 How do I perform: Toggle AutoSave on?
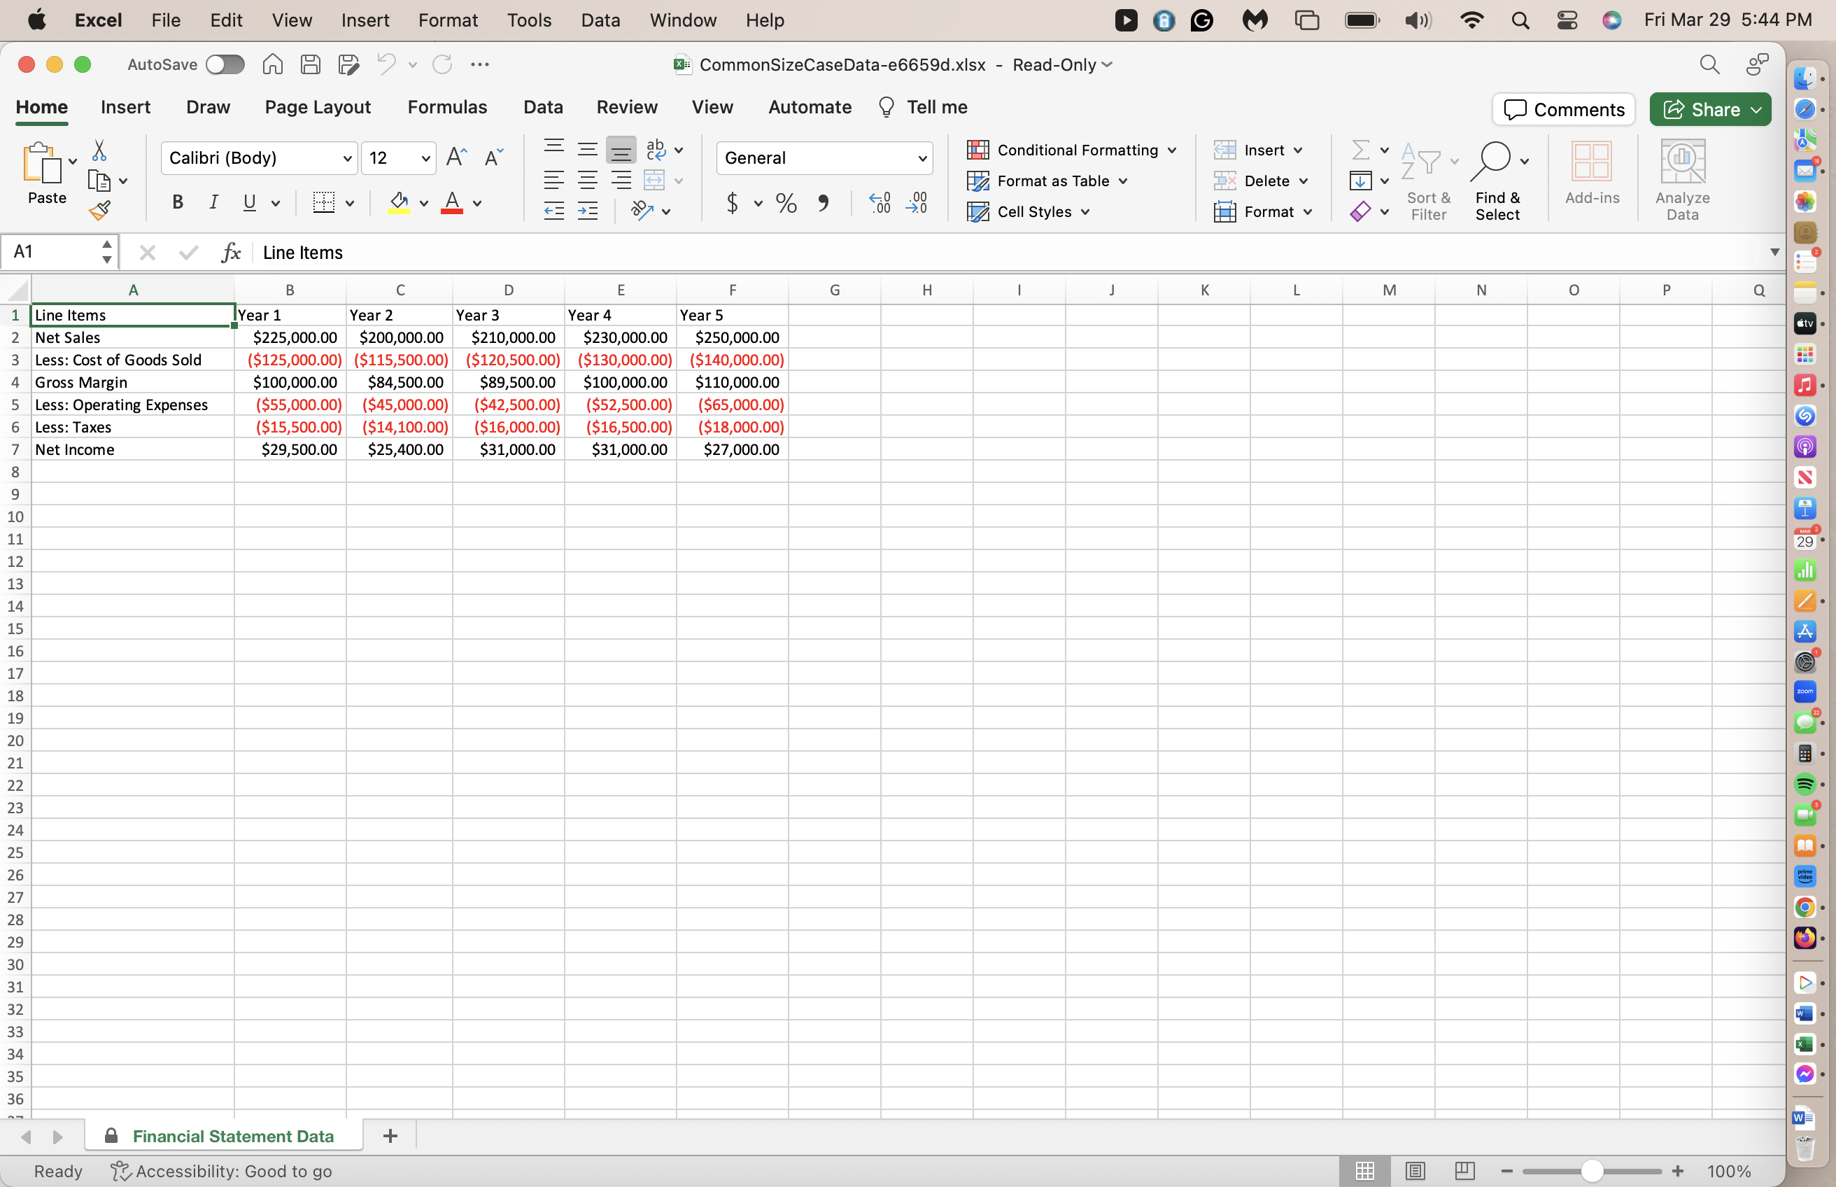(x=224, y=64)
